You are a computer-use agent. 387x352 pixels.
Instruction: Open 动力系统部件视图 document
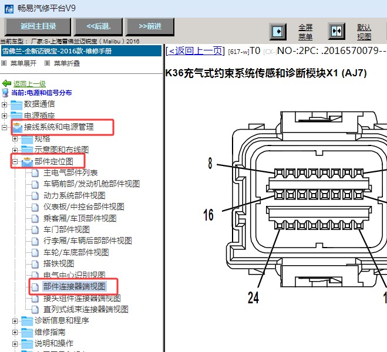pos(75,195)
